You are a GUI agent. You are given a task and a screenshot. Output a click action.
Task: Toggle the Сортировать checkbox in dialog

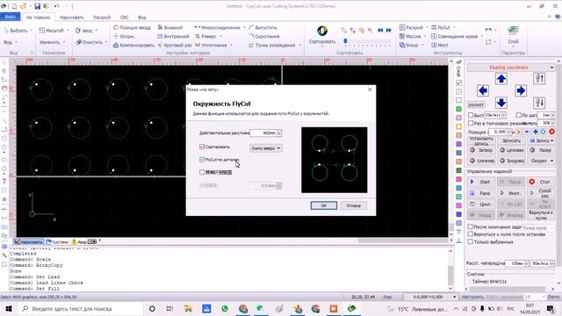[202, 147]
